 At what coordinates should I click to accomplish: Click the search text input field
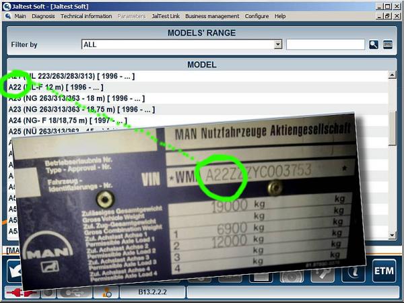point(325,44)
